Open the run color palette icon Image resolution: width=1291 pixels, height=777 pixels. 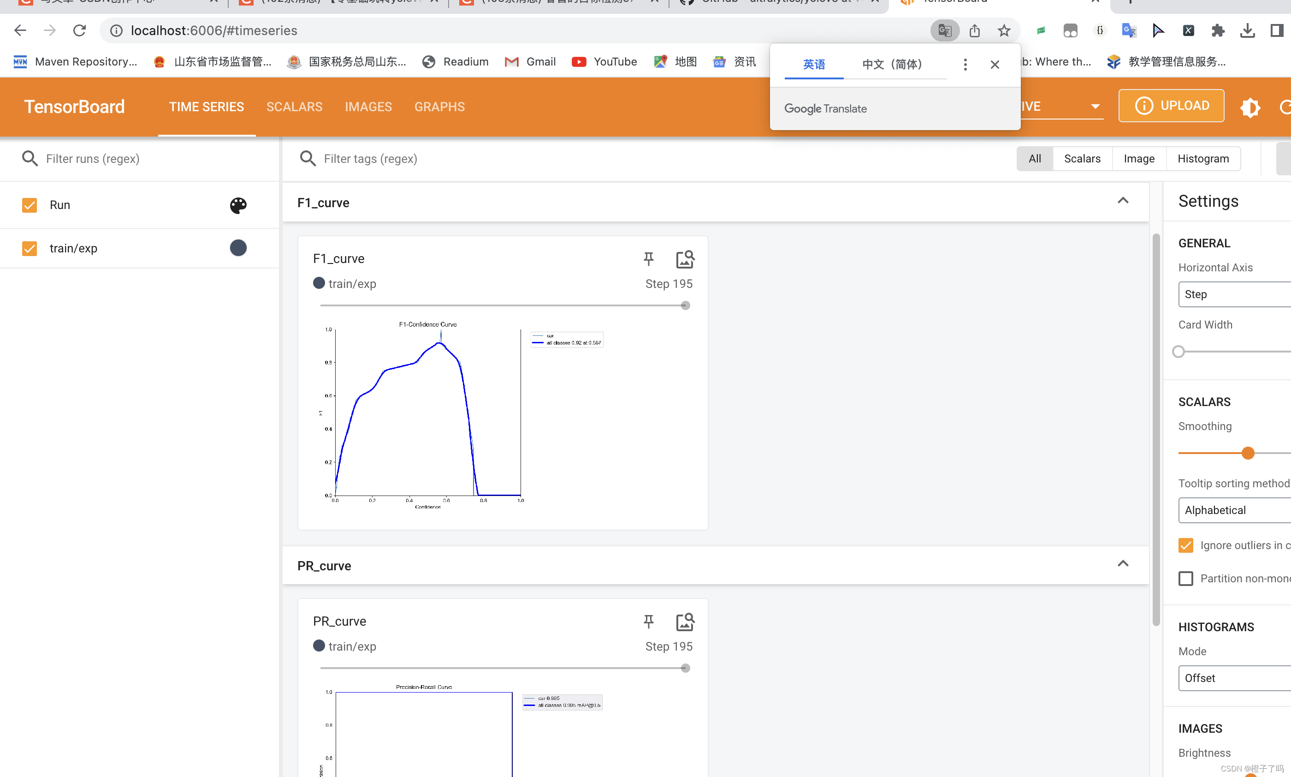(x=238, y=205)
